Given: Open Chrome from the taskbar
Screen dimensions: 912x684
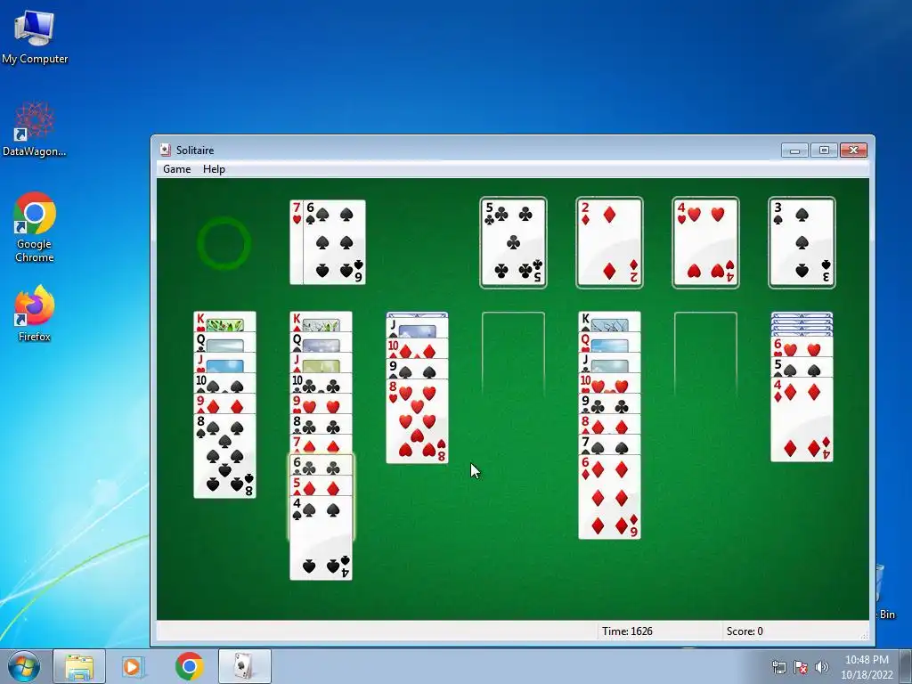Looking at the screenshot, I should pos(189,666).
